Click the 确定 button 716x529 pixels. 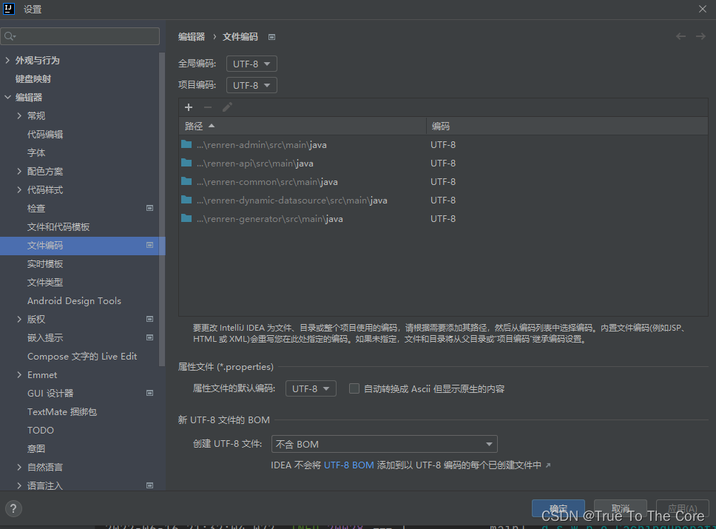[558, 508]
